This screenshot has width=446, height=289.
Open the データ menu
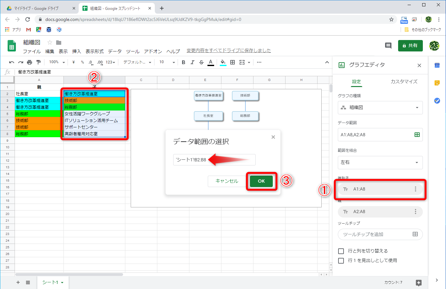point(115,51)
